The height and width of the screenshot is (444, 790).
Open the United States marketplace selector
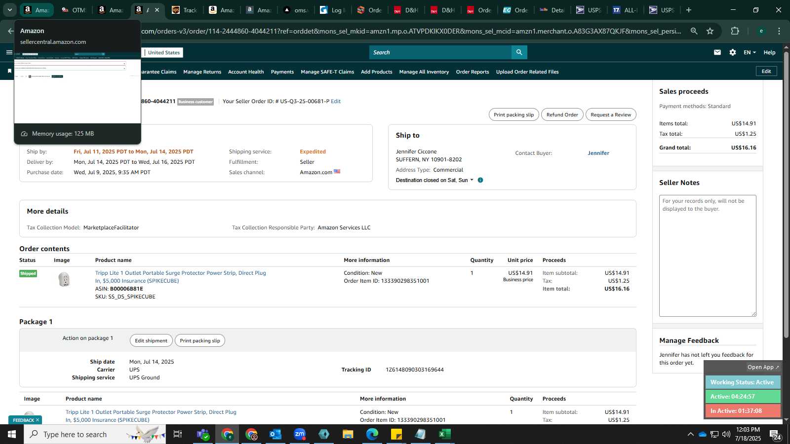point(163,52)
